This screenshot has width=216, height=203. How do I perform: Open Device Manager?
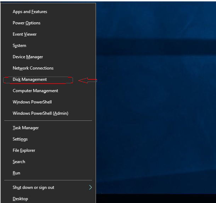pyautogui.click(x=48, y=57)
